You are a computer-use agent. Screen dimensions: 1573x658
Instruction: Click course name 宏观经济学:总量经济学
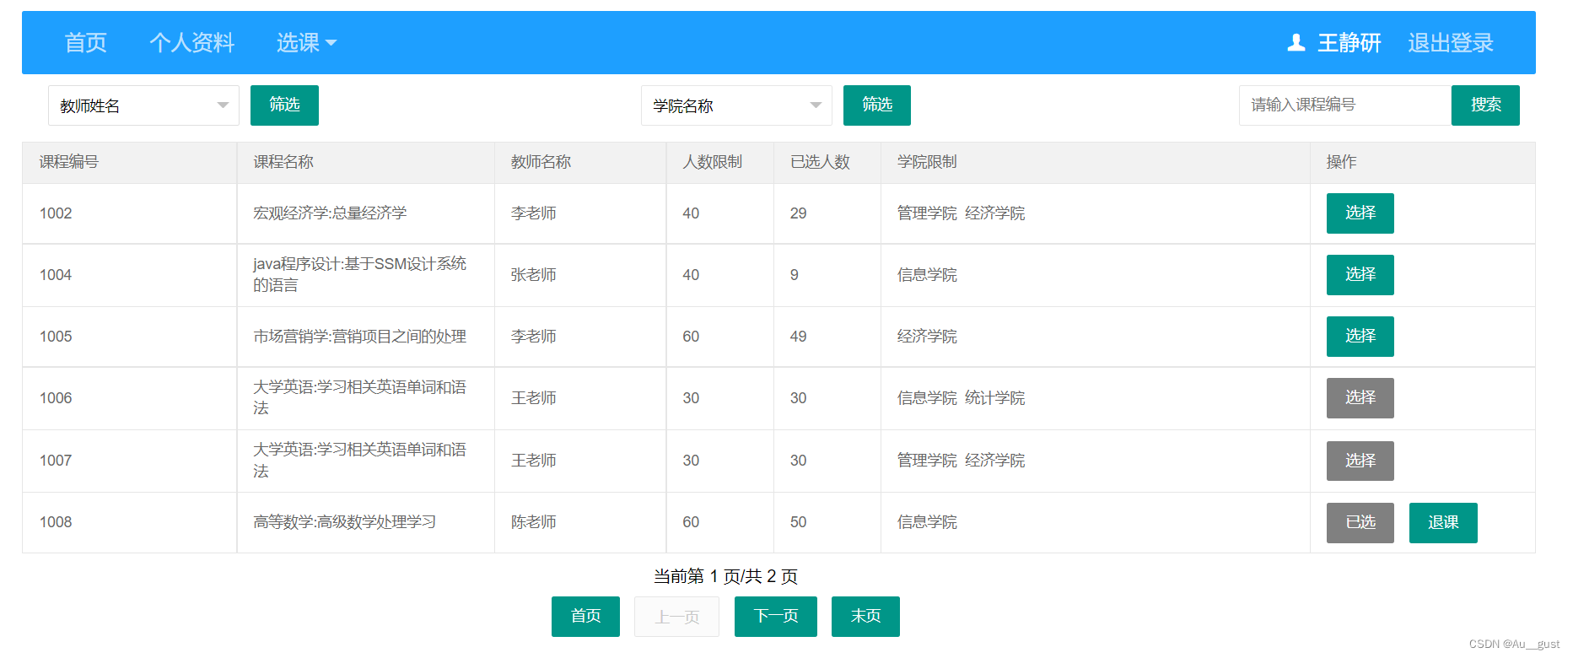click(330, 213)
